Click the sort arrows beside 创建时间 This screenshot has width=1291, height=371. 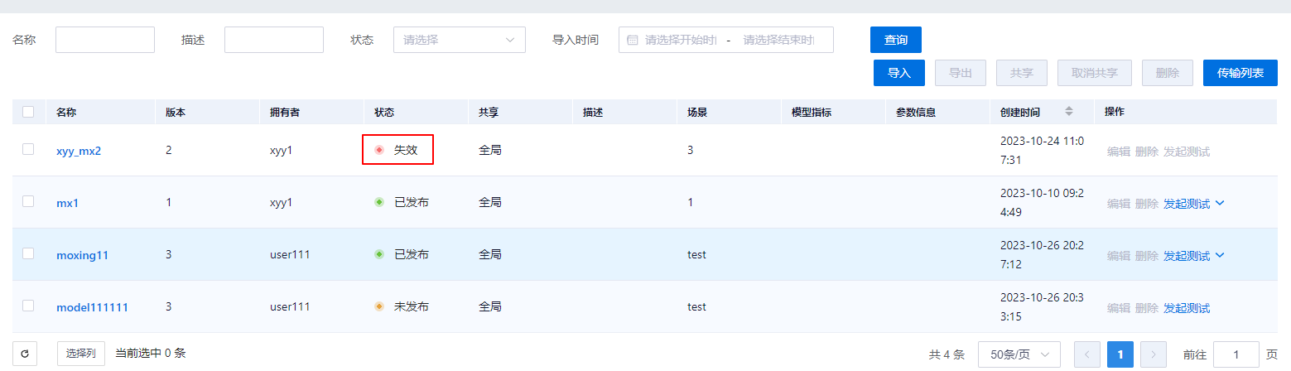point(1068,111)
